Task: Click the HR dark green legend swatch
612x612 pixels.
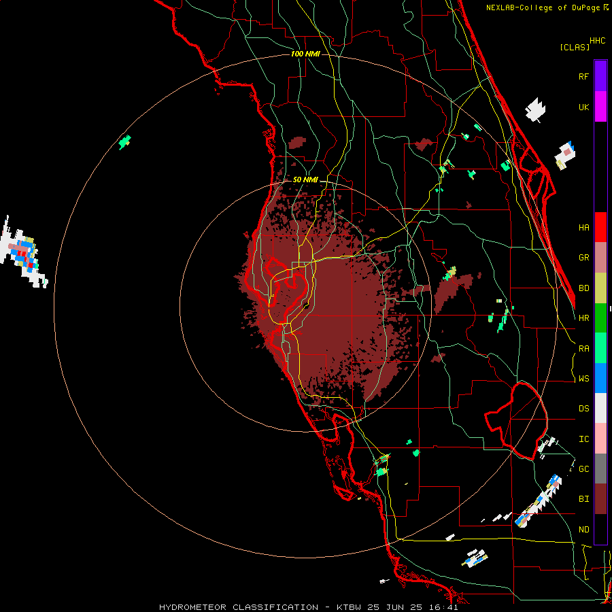Action: tap(600, 318)
